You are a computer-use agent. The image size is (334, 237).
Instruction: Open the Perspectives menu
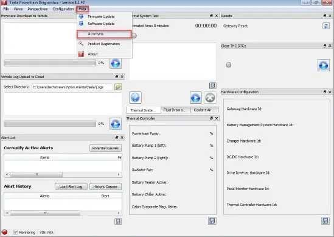coord(38,9)
